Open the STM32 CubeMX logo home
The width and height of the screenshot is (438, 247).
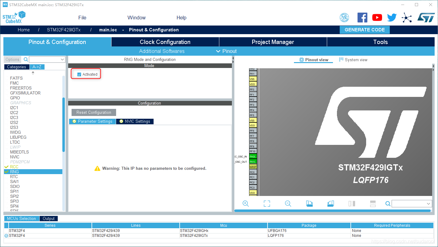[14, 18]
